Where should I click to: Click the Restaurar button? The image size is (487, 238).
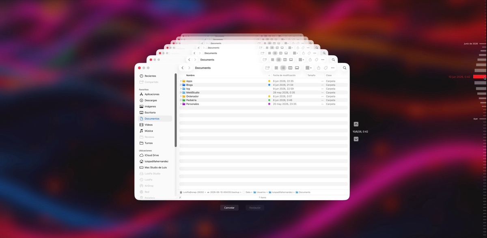255,208
